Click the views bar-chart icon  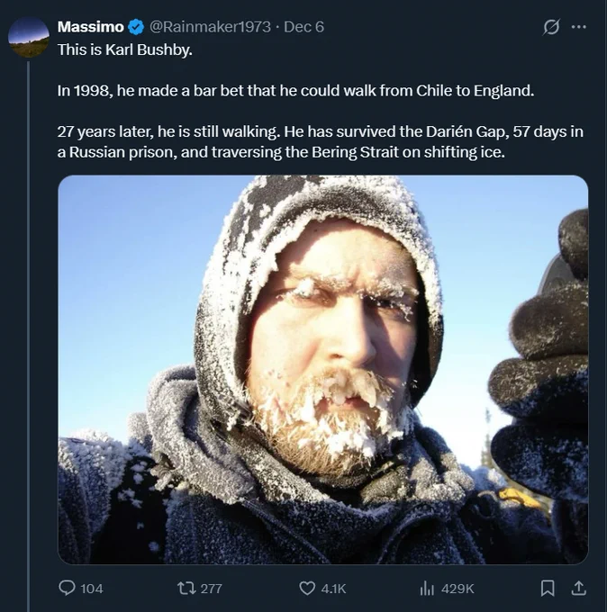point(428,588)
